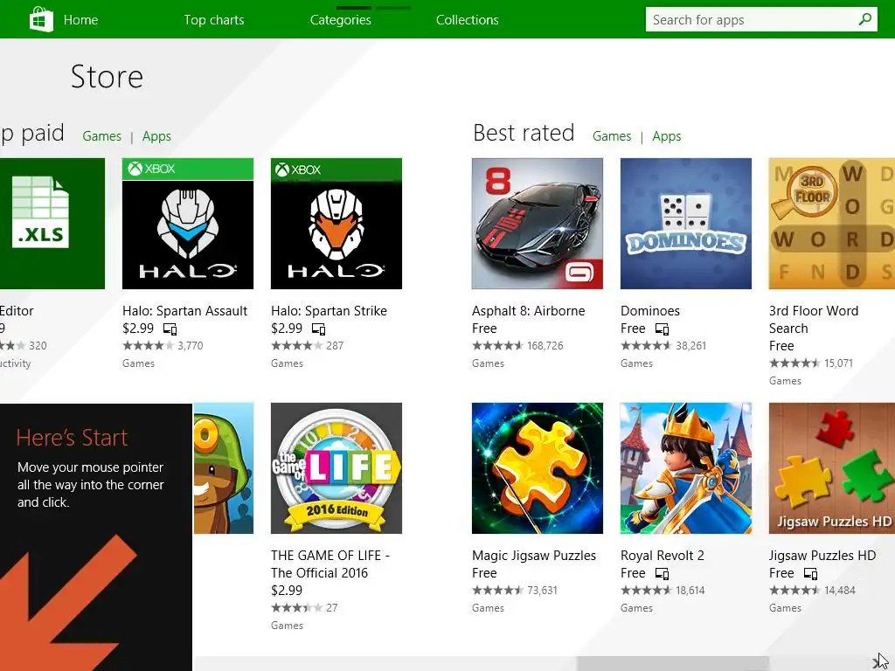The width and height of the screenshot is (895, 671).
Task: Open Asphalt 8: Airborne tile icon
Action: click(x=538, y=224)
